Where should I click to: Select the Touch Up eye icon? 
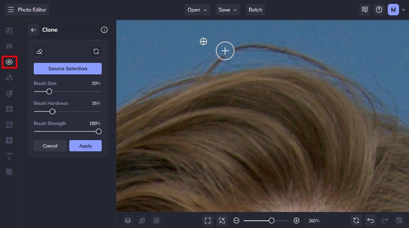[x=10, y=62]
